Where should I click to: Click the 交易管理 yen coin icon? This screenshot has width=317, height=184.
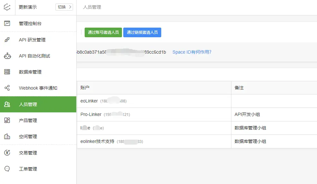point(7,153)
